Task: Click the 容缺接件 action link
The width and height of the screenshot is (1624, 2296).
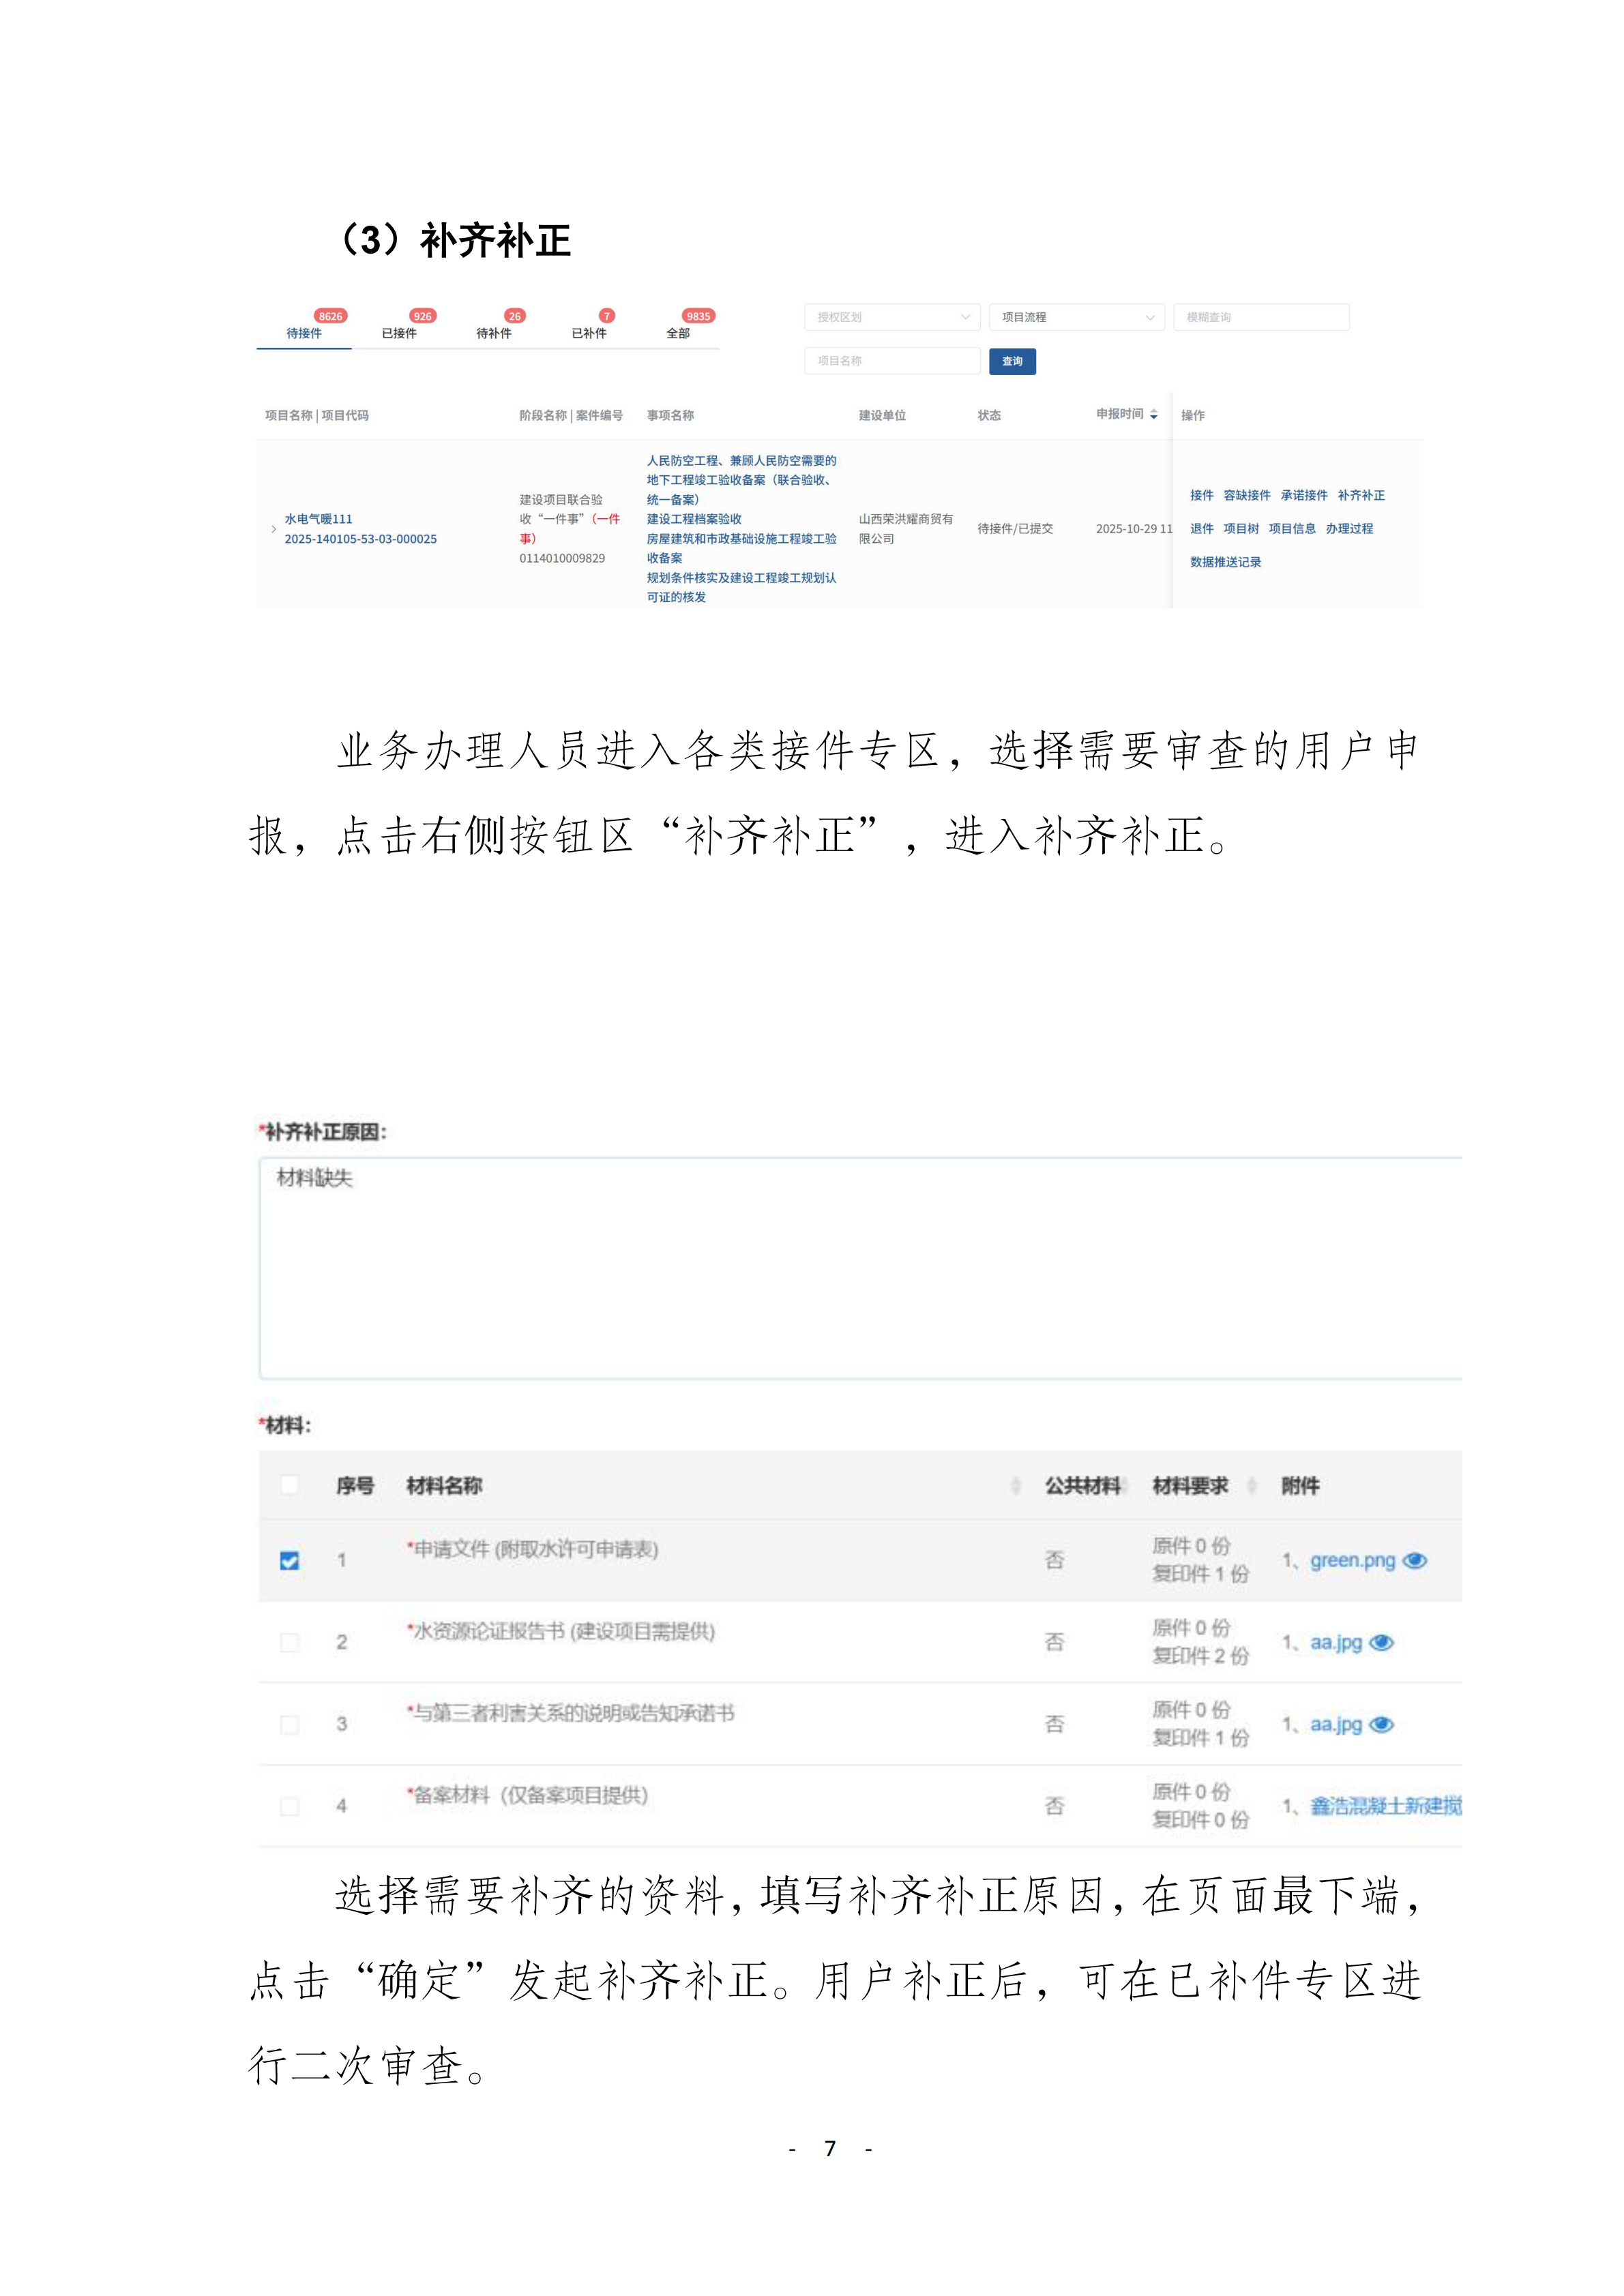Action: pos(1247,495)
